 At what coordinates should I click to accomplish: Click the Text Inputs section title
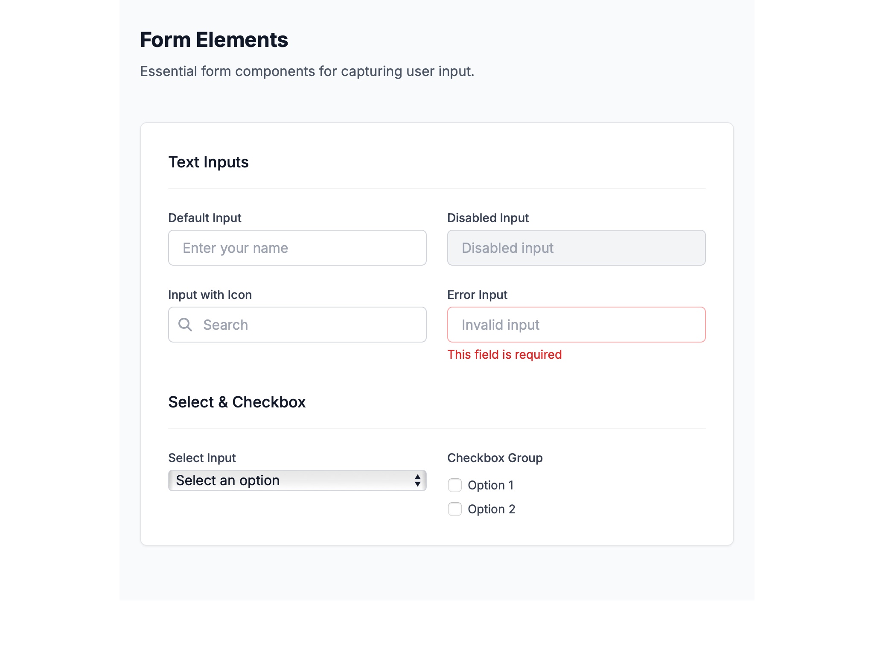[x=209, y=161]
